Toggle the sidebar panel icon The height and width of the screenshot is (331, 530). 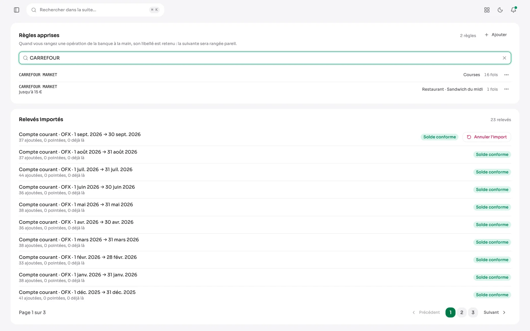(17, 10)
